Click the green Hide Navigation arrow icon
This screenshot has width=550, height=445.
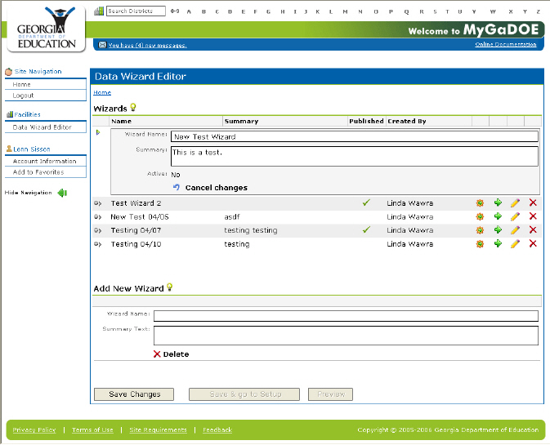[x=62, y=193]
